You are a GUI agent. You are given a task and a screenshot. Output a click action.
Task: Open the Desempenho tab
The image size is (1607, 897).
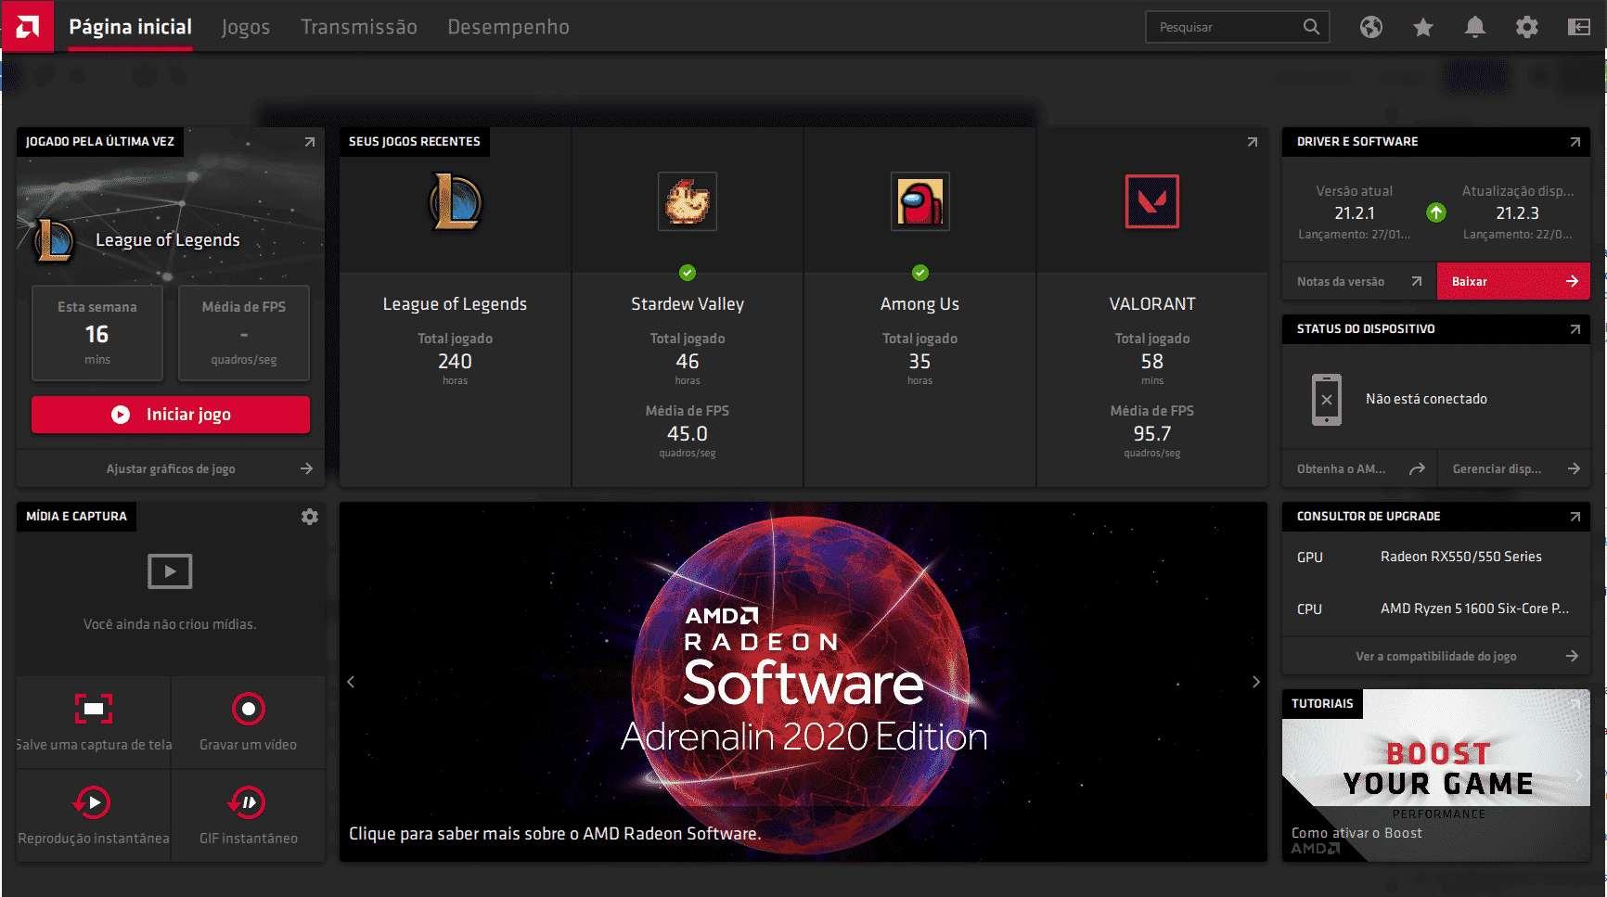(x=508, y=27)
